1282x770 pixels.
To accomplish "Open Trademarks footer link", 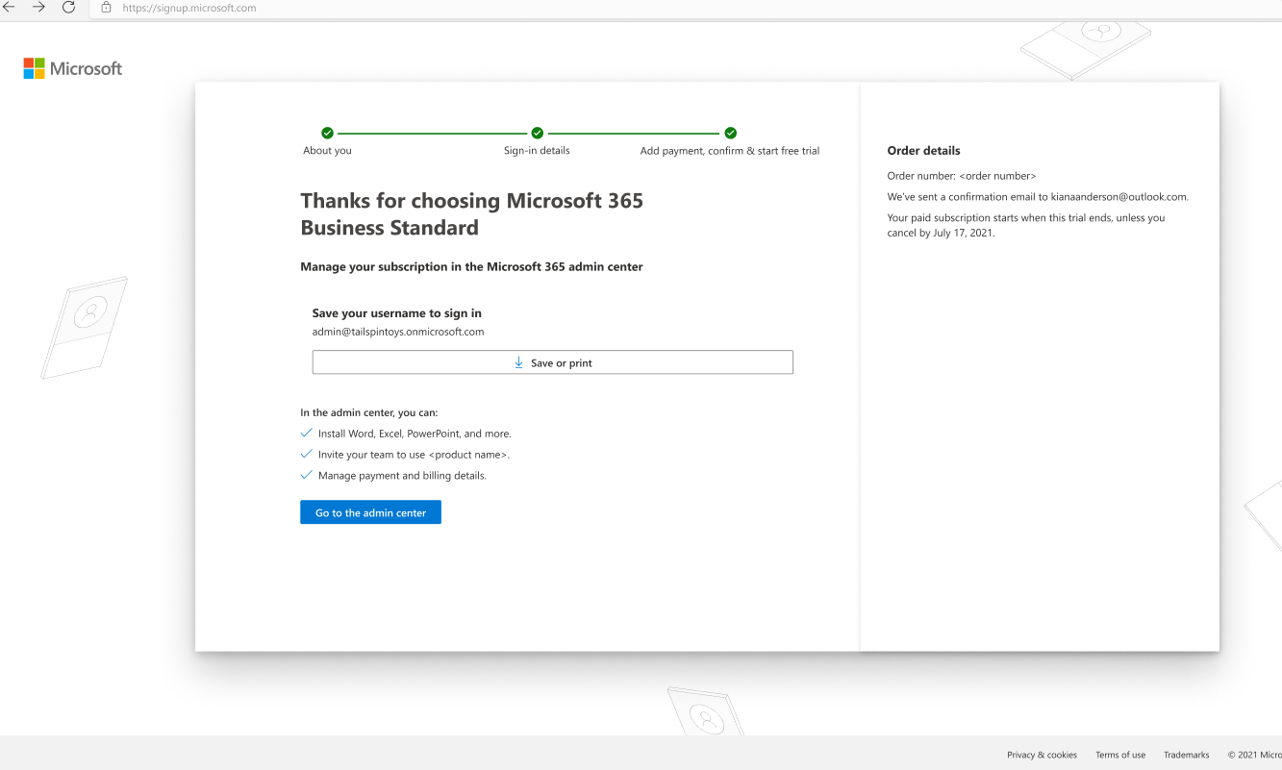I will (1186, 755).
